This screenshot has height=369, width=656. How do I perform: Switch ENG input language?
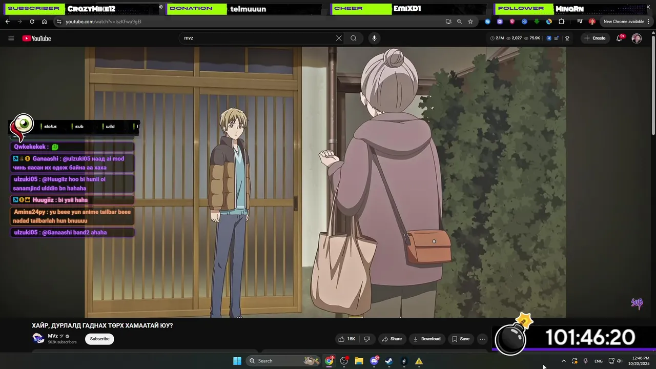click(x=599, y=361)
